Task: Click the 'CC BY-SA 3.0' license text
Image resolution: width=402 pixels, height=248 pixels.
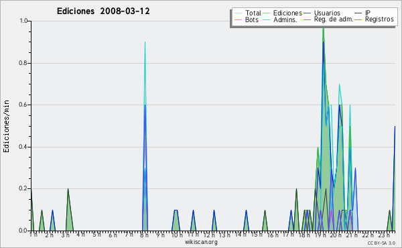Action: point(381,243)
